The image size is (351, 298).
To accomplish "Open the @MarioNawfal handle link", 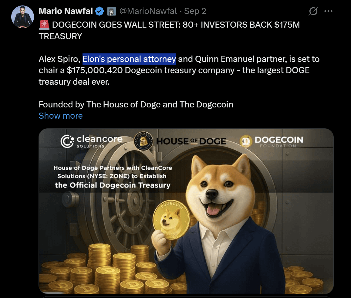I will click(x=148, y=11).
